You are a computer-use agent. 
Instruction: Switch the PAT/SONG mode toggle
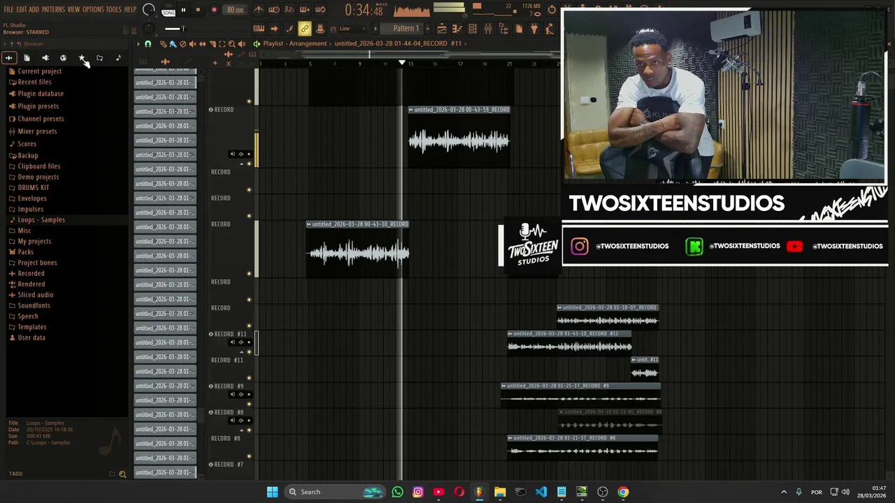coord(169,10)
